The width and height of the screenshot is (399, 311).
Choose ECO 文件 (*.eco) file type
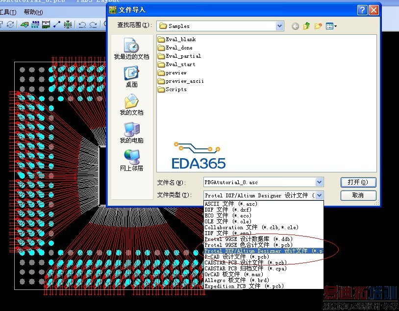click(264, 215)
